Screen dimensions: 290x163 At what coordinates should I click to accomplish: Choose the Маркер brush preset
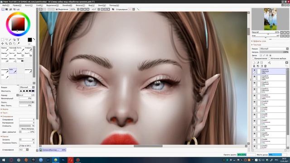tap(5, 54)
